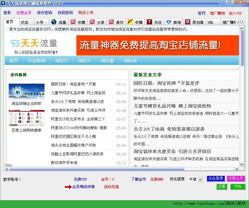Click the 兑换VIP link

coord(80,179)
